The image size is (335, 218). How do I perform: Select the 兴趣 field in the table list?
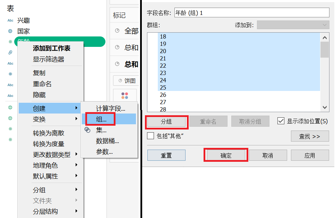[x=24, y=20]
